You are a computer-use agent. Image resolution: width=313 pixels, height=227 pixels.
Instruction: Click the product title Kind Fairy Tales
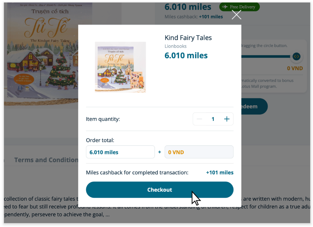click(x=188, y=38)
